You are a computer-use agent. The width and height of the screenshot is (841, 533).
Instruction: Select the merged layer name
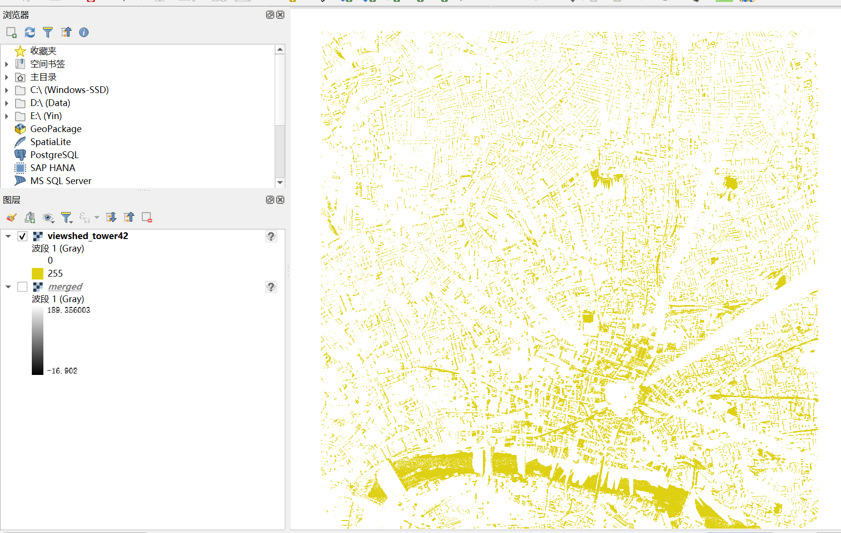65,287
